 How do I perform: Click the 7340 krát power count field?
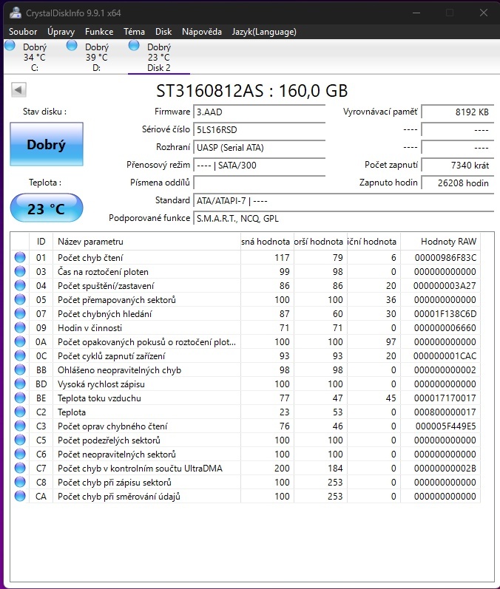(x=457, y=165)
